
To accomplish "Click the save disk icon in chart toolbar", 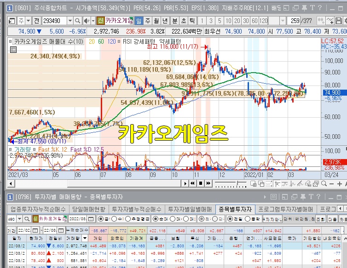I will point(339,21).
